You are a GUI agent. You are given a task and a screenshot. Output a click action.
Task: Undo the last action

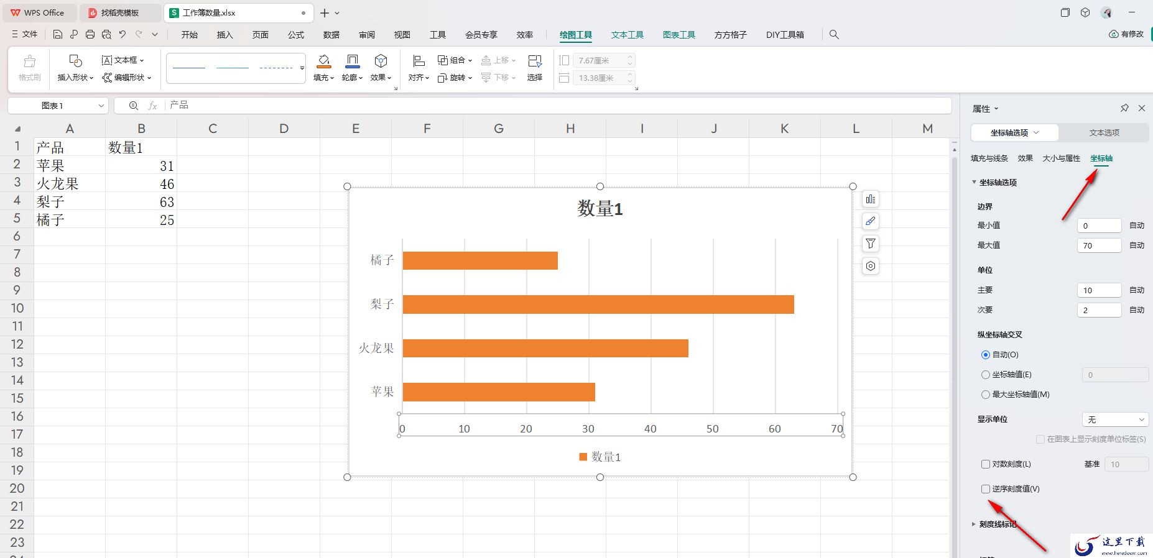tap(123, 34)
